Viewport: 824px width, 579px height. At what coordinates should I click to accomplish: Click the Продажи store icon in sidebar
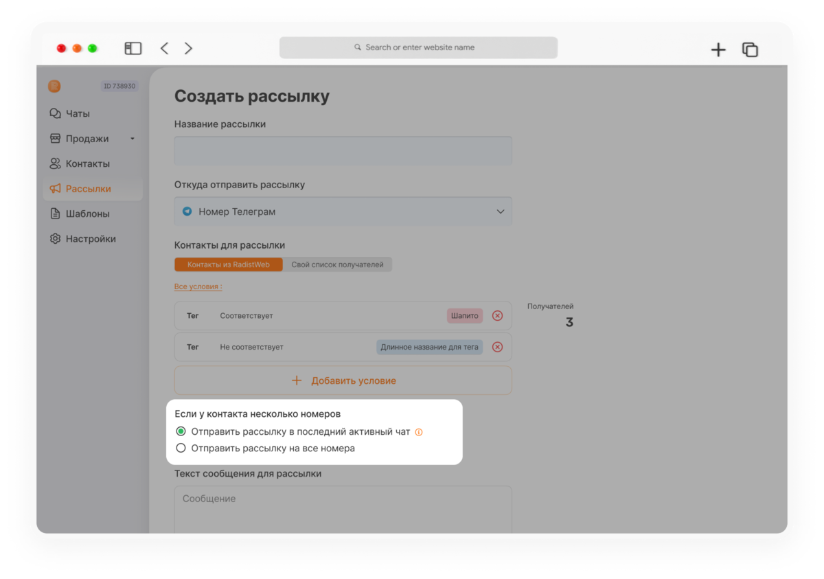coord(55,139)
